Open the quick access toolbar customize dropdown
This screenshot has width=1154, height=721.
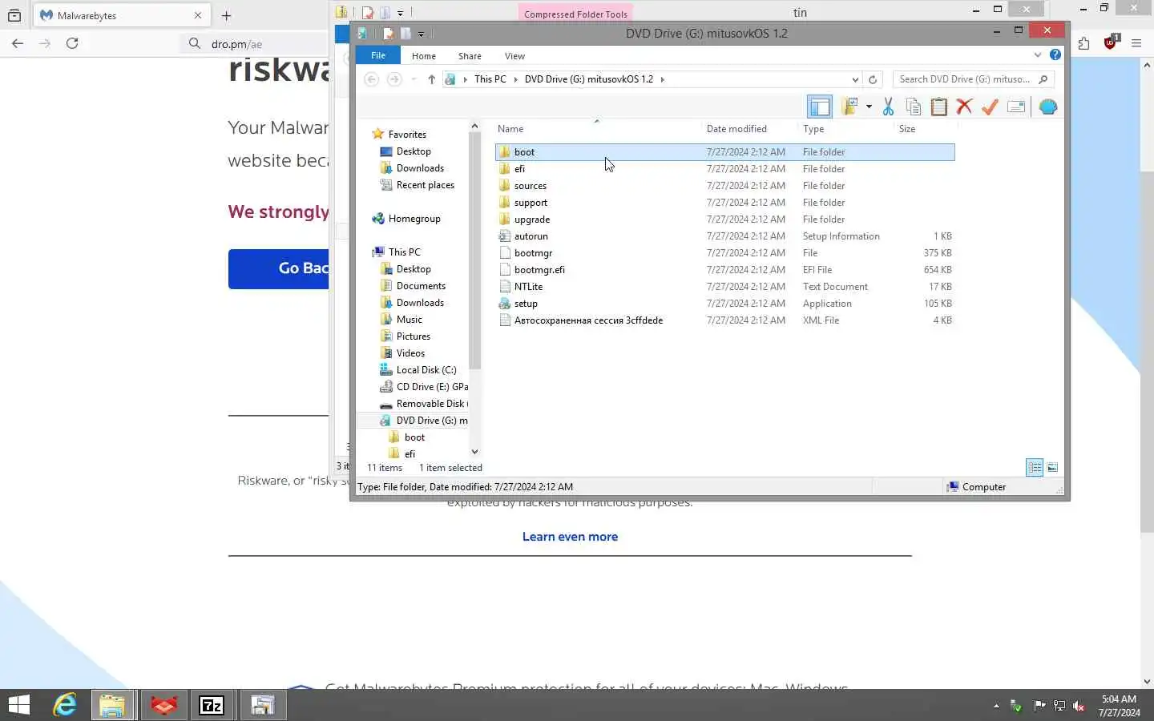(x=421, y=34)
